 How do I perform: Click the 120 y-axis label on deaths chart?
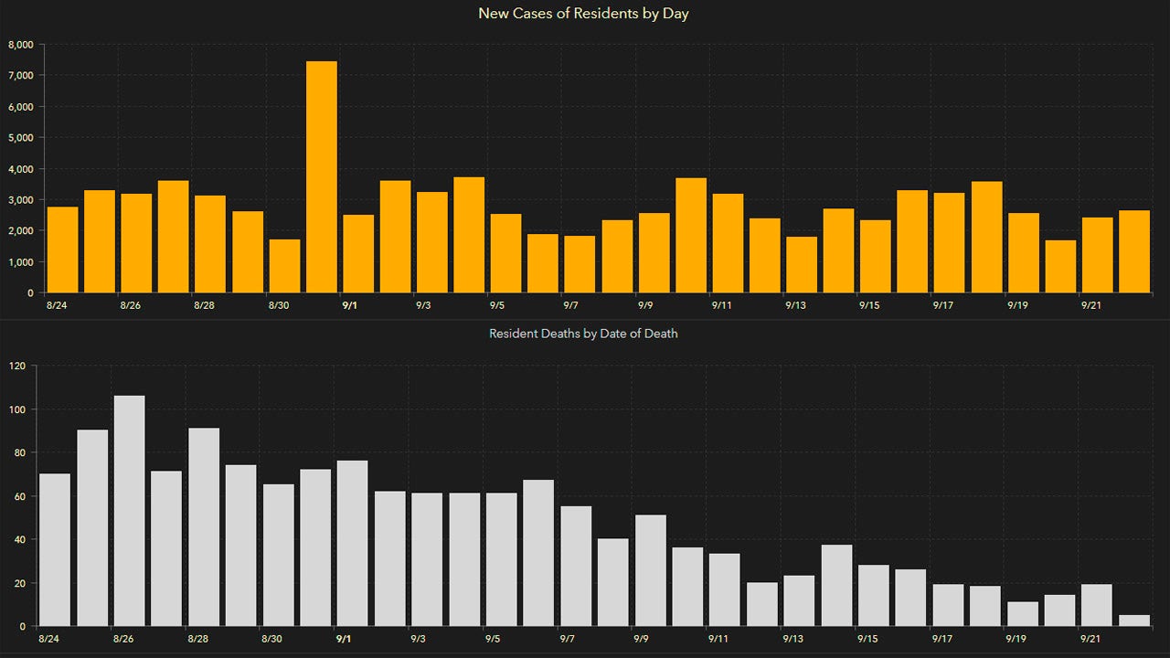pyautogui.click(x=16, y=366)
